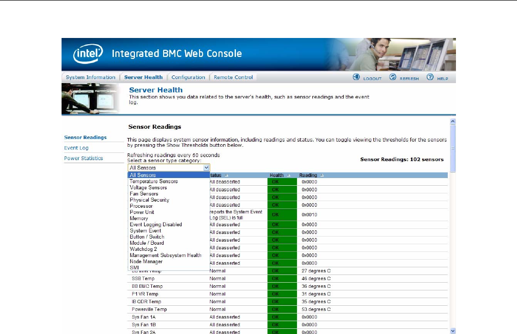Toggle the sensor type category dropdown arrow
This screenshot has width=517, height=334.
[x=206, y=168]
